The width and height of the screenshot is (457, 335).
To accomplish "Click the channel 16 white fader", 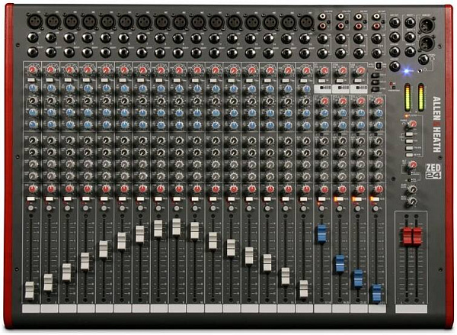I will 304,289.
